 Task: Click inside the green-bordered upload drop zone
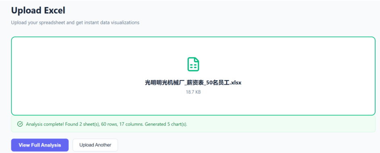tap(193, 76)
